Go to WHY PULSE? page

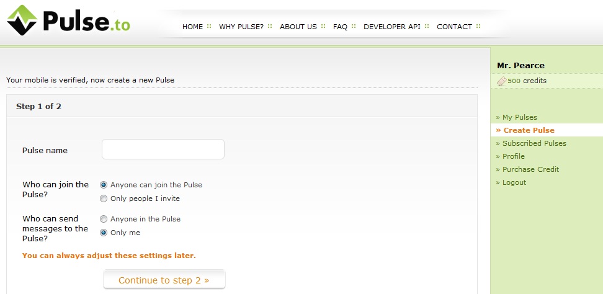click(241, 27)
